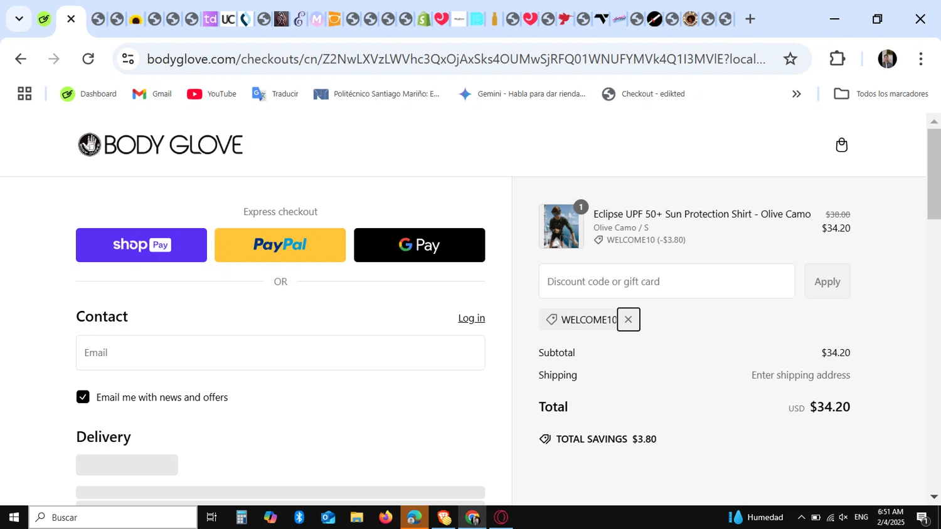Switch to the first pinned green tab
This screenshot has height=529, width=941.
tap(44, 19)
